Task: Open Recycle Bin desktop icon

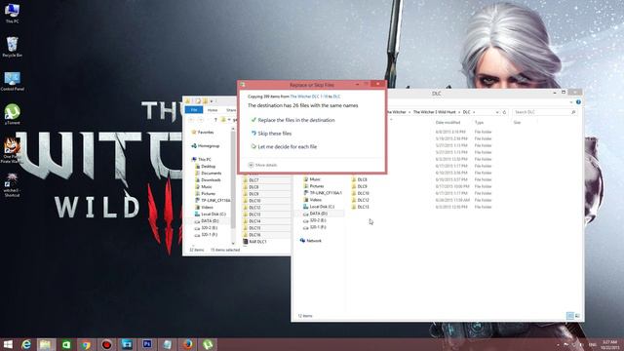Action: click(x=12, y=47)
